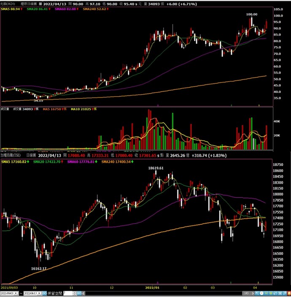Increase 保留空間 value with spinner arrow
This screenshot has height=297, width=291.
[74, 292]
